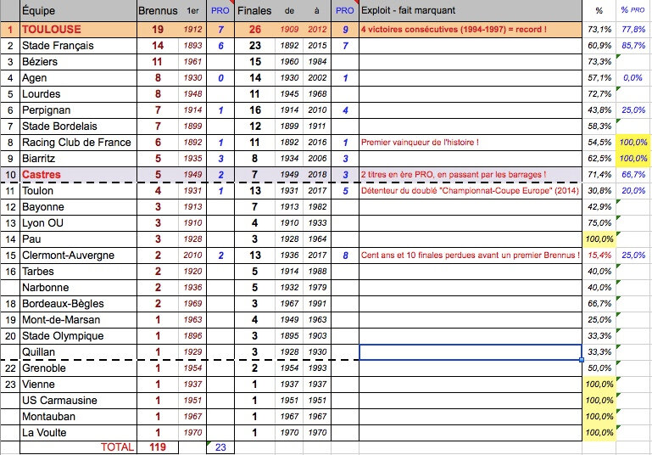Select the blue 23 PRO total cell

tap(220, 447)
